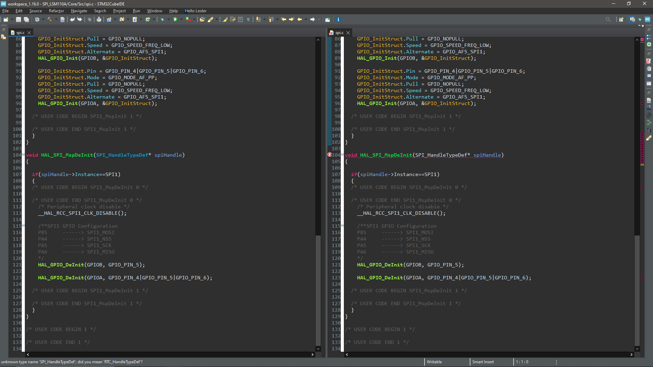Toggle Show Whitespace Characters pilcrow button

click(248, 19)
